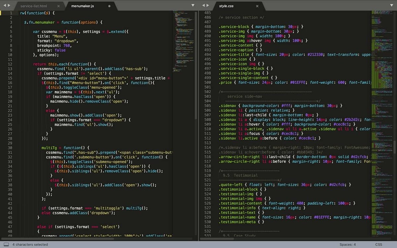Place cursor on 'sticky: false' line
Image resolution: width=397 pixels, height=248 pixels.
click(x=51, y=50)
